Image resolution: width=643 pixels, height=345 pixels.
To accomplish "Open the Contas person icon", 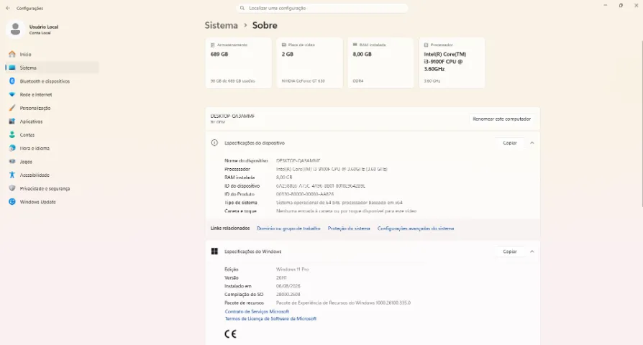I will pyautogui.click(x=12, y=135).
